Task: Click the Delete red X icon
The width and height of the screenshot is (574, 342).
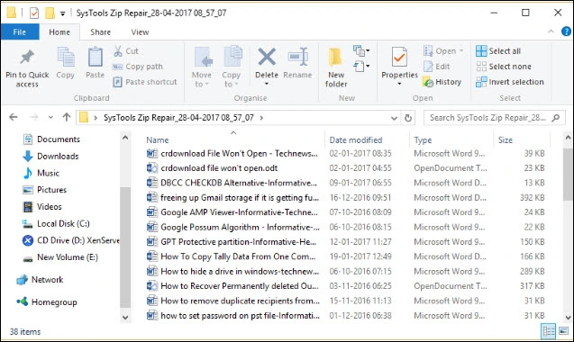Action: coord(267,57)
